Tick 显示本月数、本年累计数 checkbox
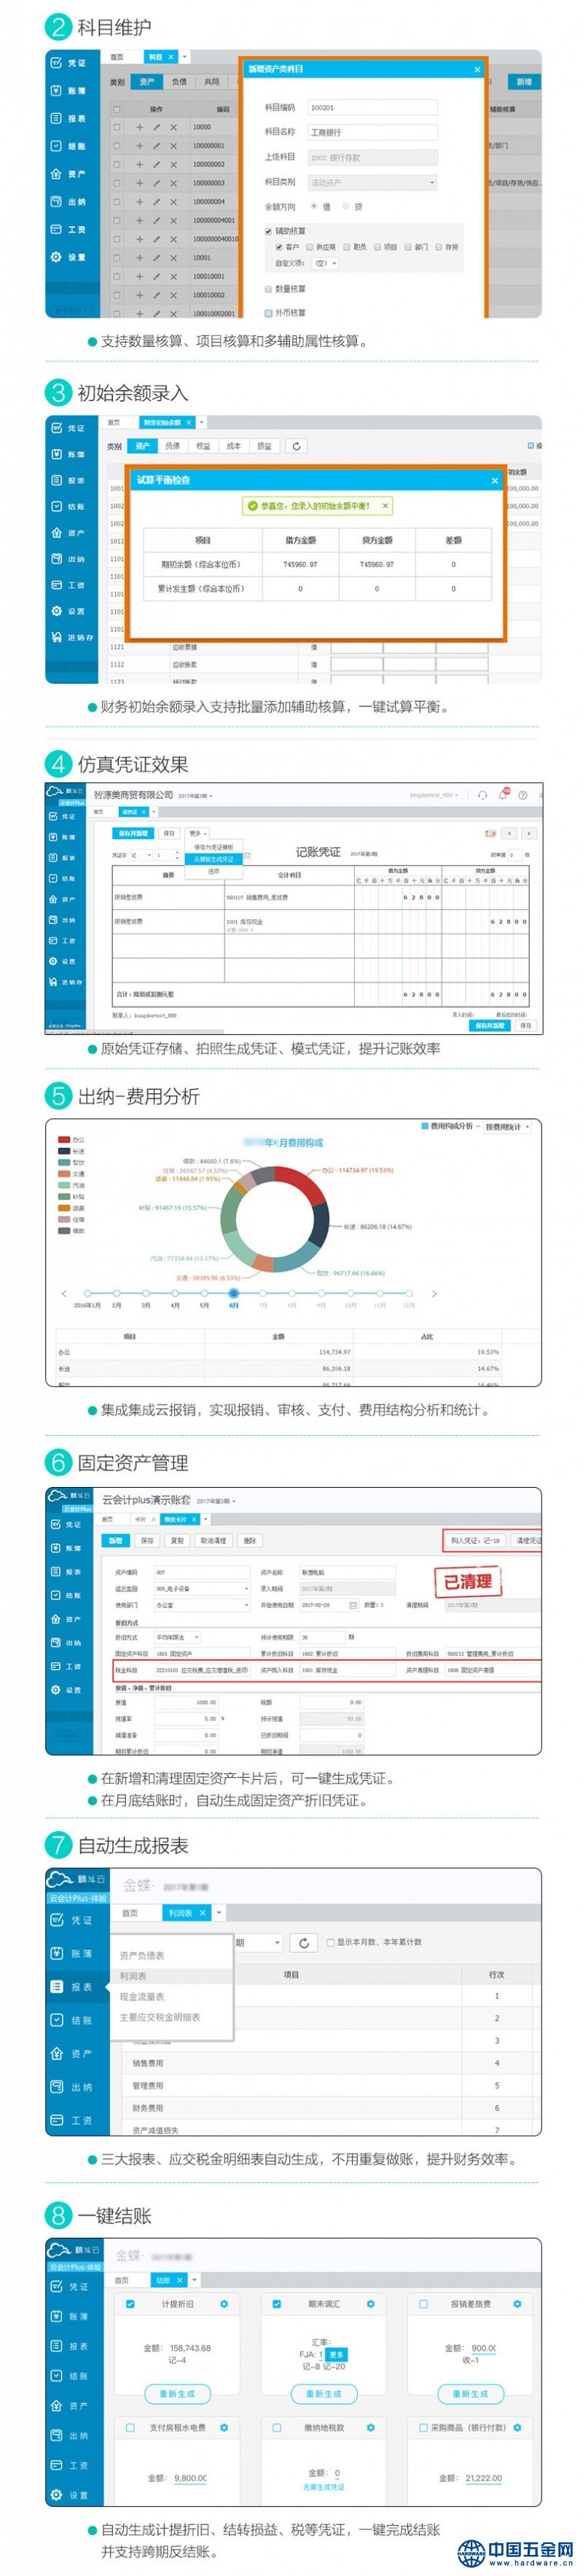 point(330,1942)
